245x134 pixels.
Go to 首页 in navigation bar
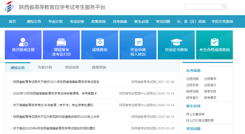tap(12, 21)
